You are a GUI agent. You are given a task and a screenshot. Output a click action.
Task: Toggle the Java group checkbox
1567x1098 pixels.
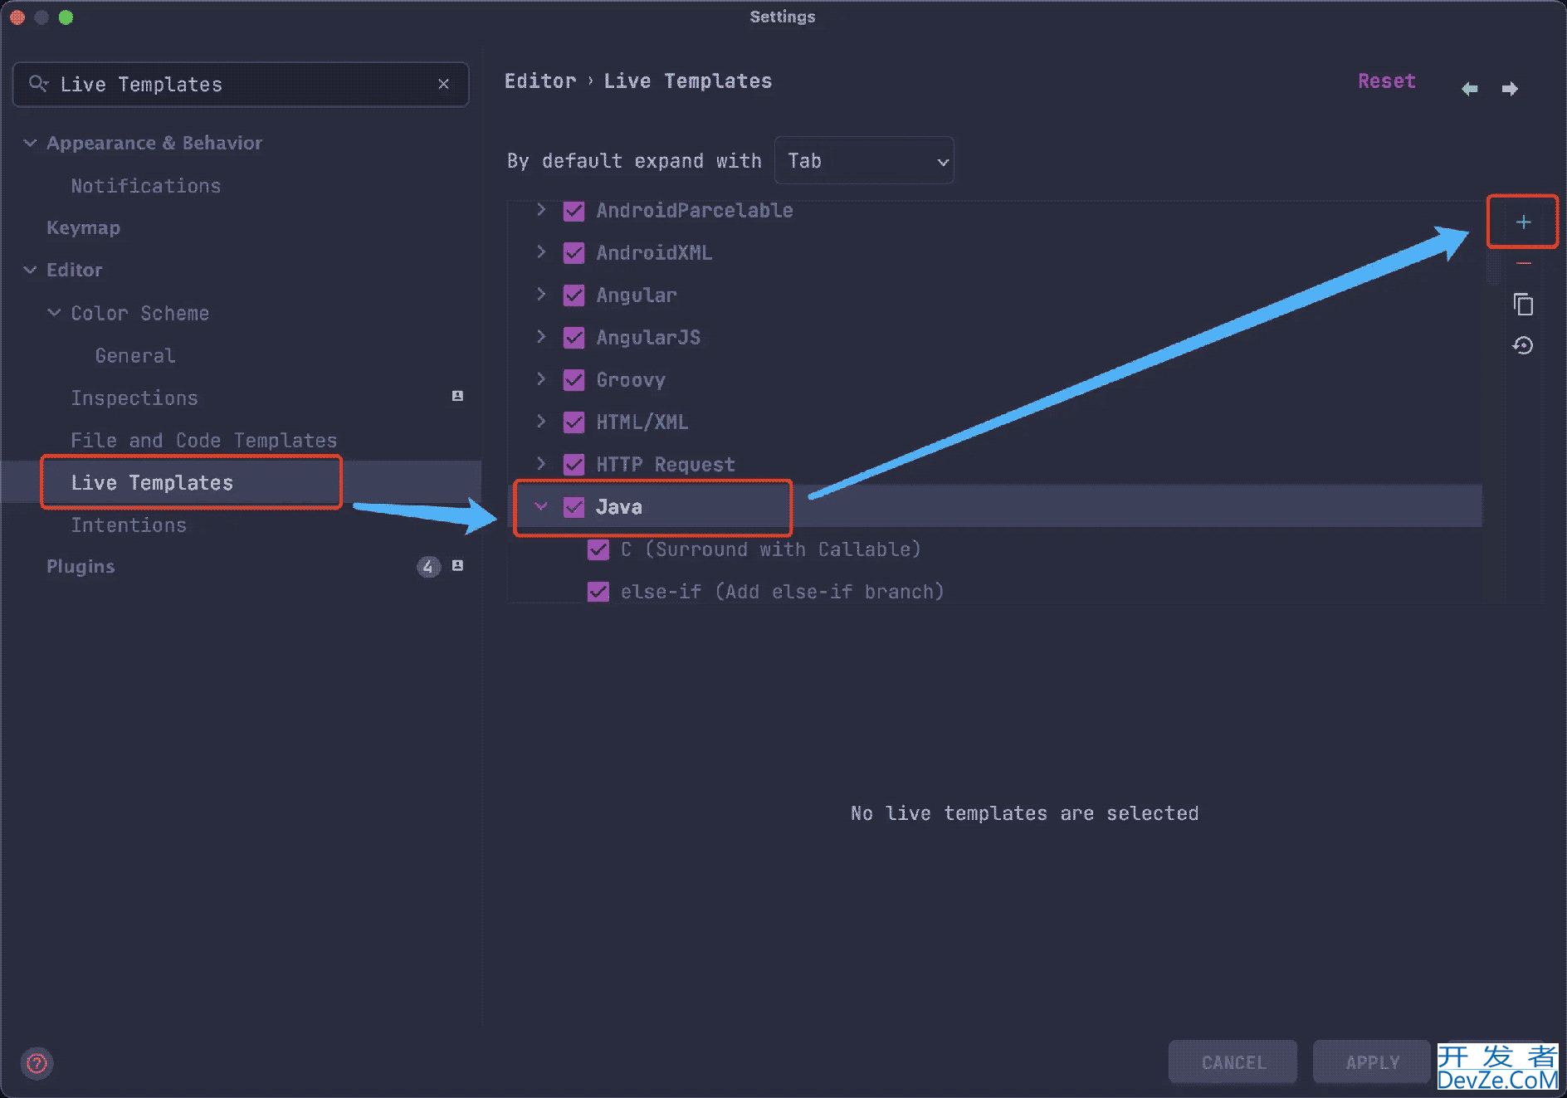[574, 507]
